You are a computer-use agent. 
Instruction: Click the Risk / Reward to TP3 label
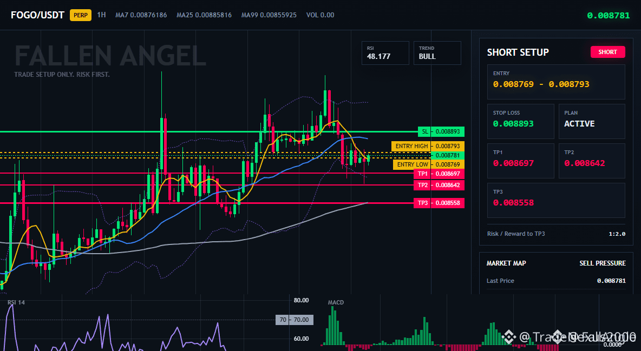click(516, 234)
